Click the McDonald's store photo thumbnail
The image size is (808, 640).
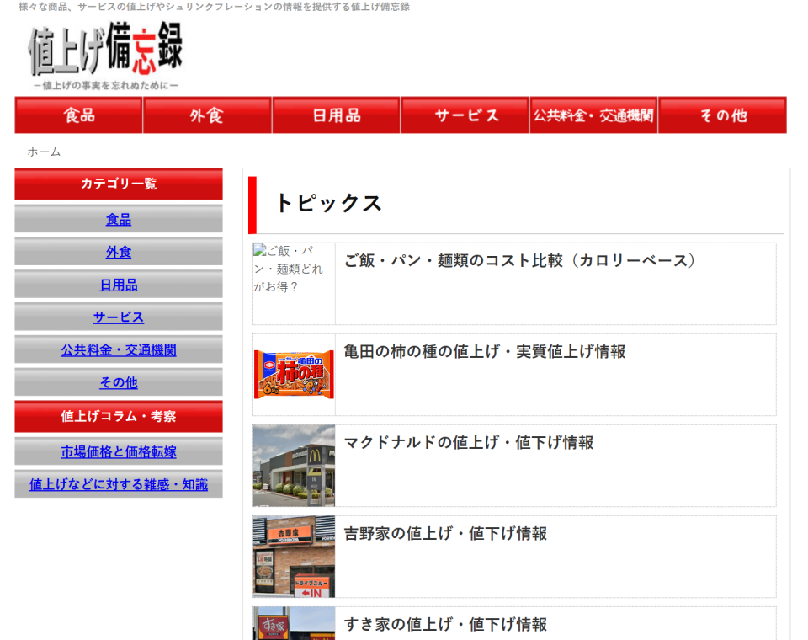click(x=294, y=466)
